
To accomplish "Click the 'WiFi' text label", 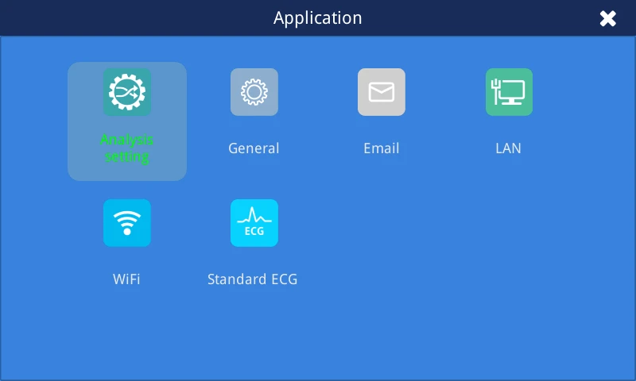I will pyautogui.click(x=126, y=279).
